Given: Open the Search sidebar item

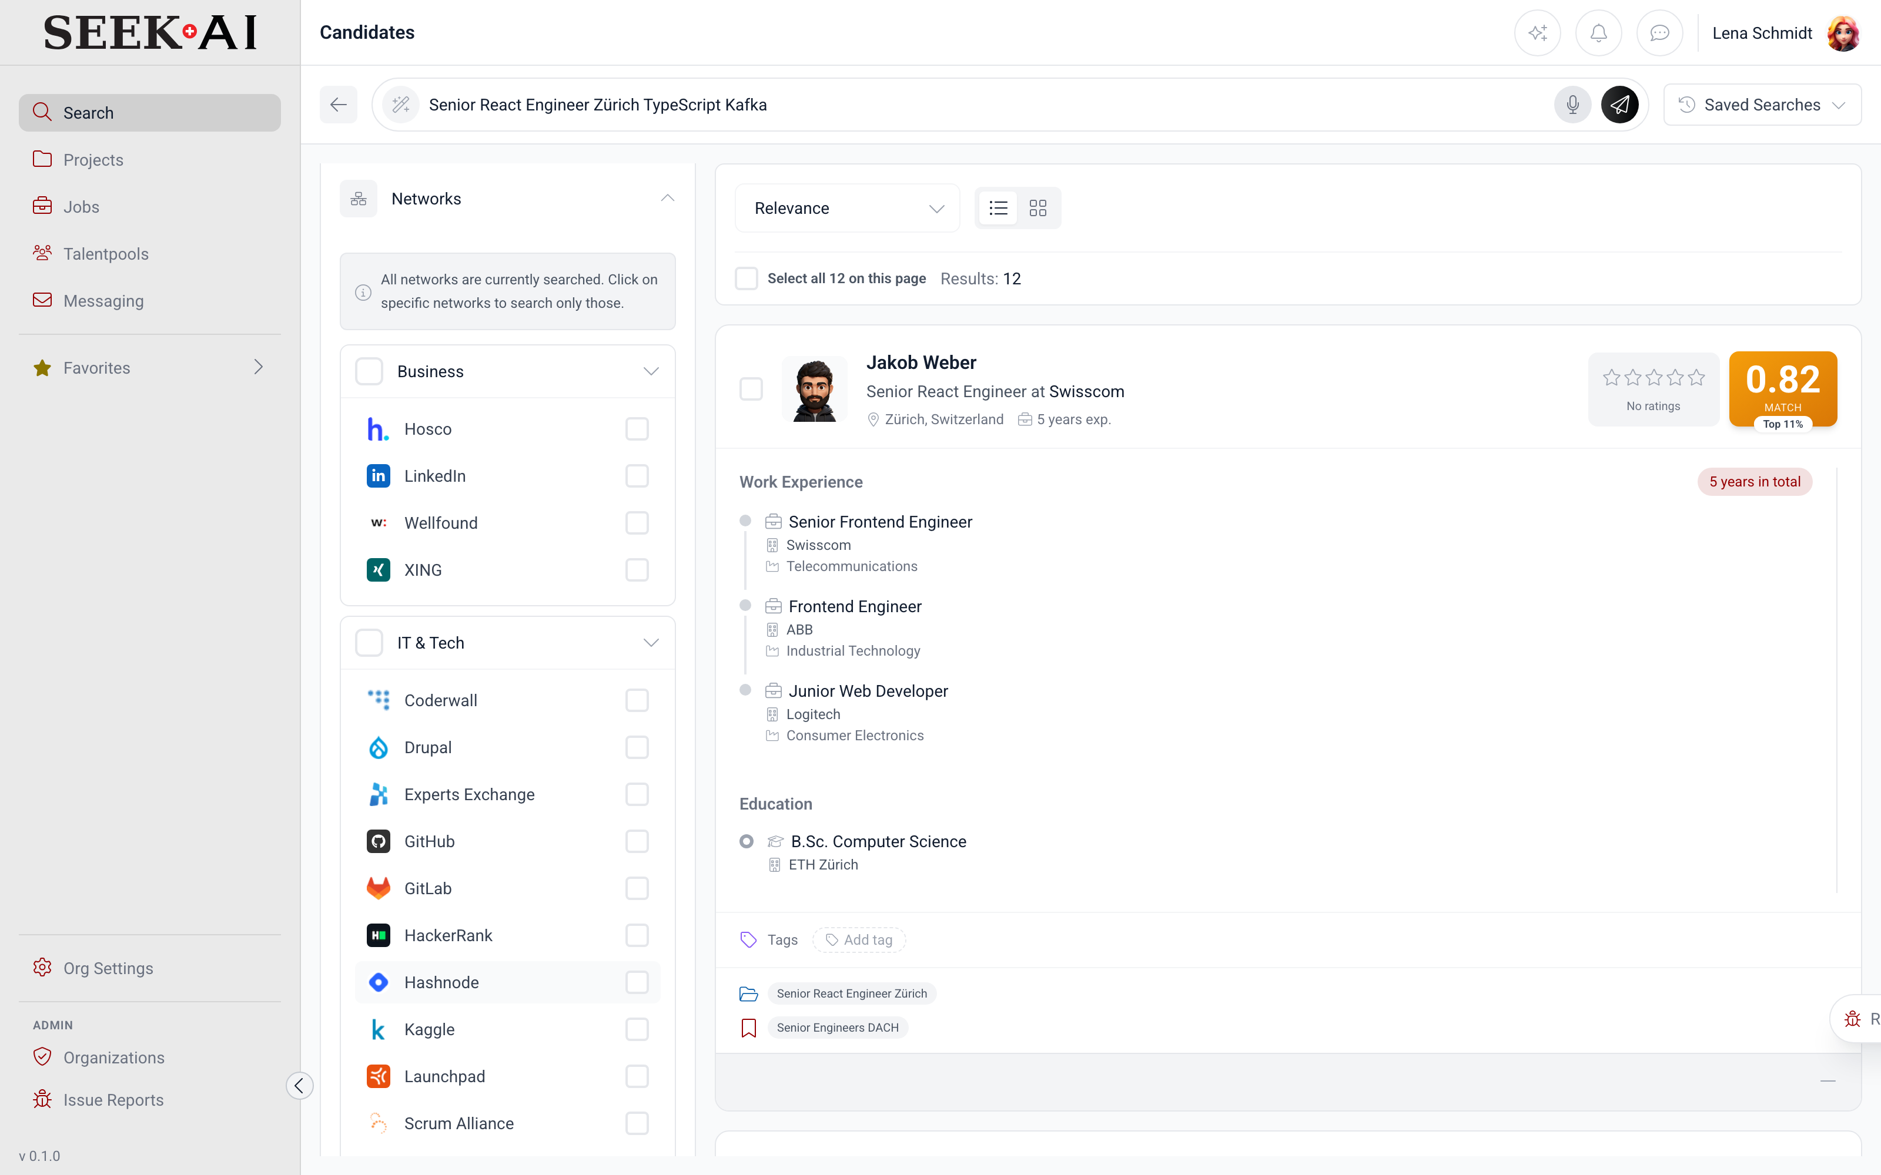Looking at the screenshot, I should (x=149, y=113).
